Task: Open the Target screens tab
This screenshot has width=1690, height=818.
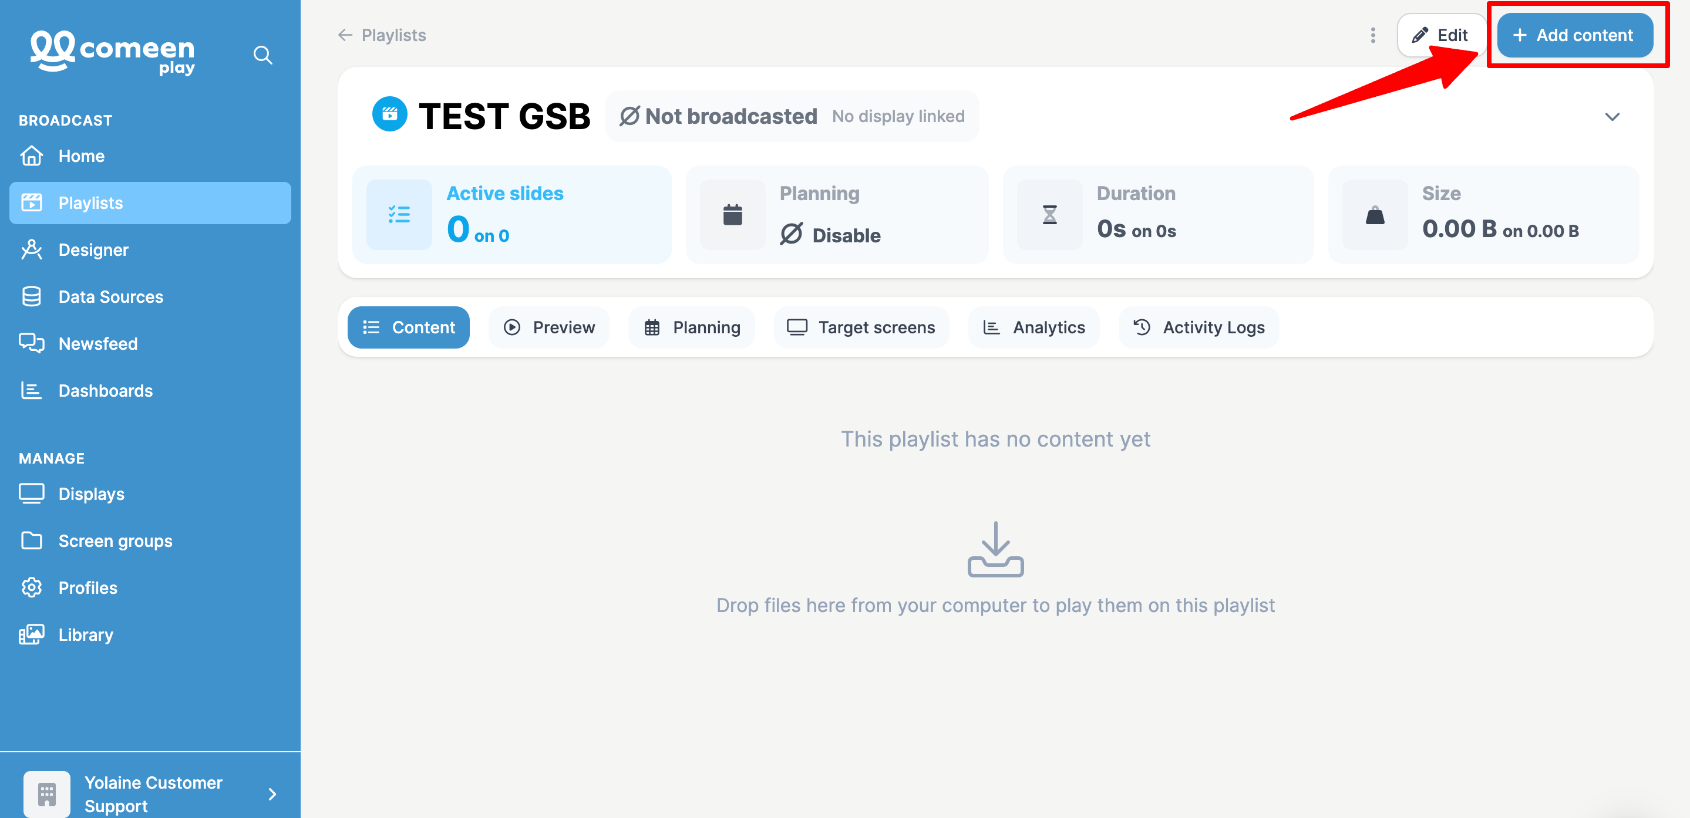Action: tap(861, 327)
